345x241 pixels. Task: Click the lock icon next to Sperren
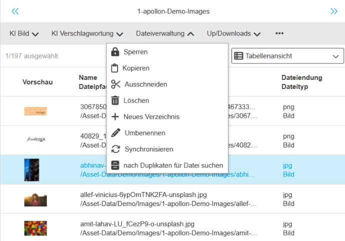click(x=115, y=51)
